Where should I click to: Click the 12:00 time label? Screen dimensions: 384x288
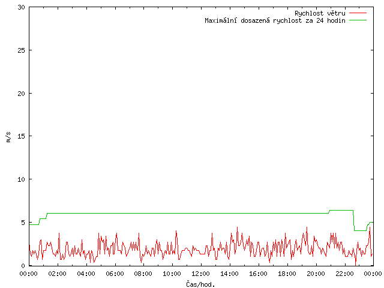coord(200,274)
